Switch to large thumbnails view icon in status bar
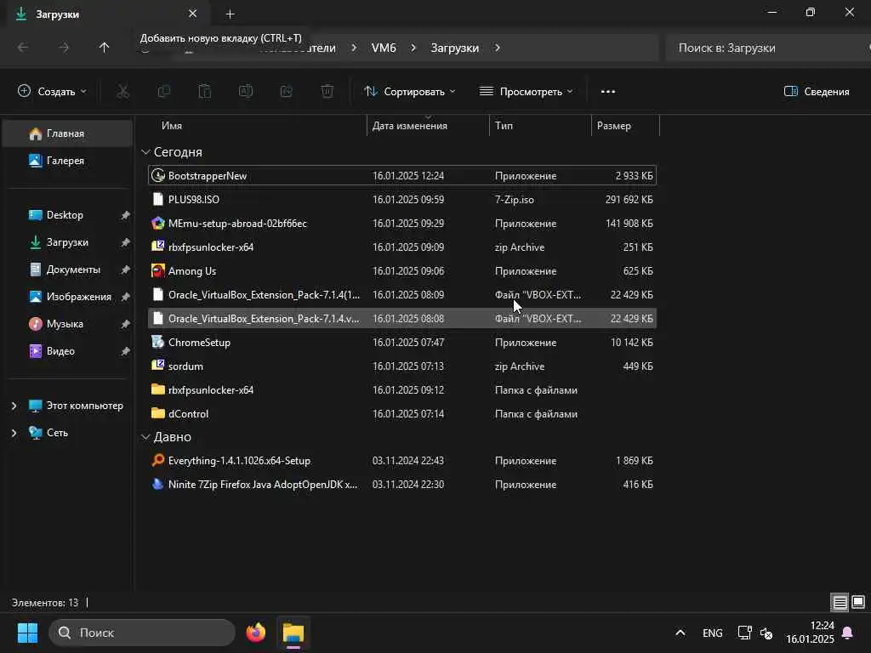Viewport: 871px width, 653px height. pos(858,602)
